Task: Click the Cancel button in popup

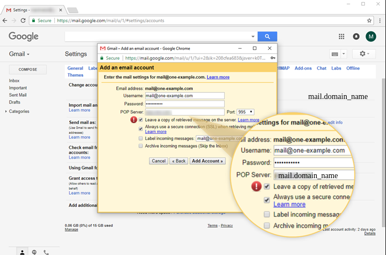Action: [x=158, y=161]
